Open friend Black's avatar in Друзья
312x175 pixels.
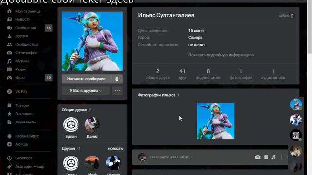[92, 163]
